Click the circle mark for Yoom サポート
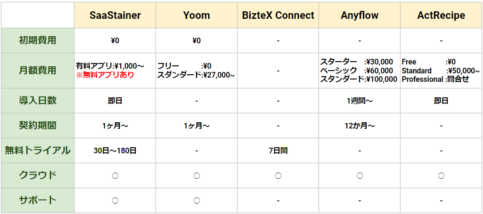483x214 pixels. pyautogui.click(x=196, y=200)
